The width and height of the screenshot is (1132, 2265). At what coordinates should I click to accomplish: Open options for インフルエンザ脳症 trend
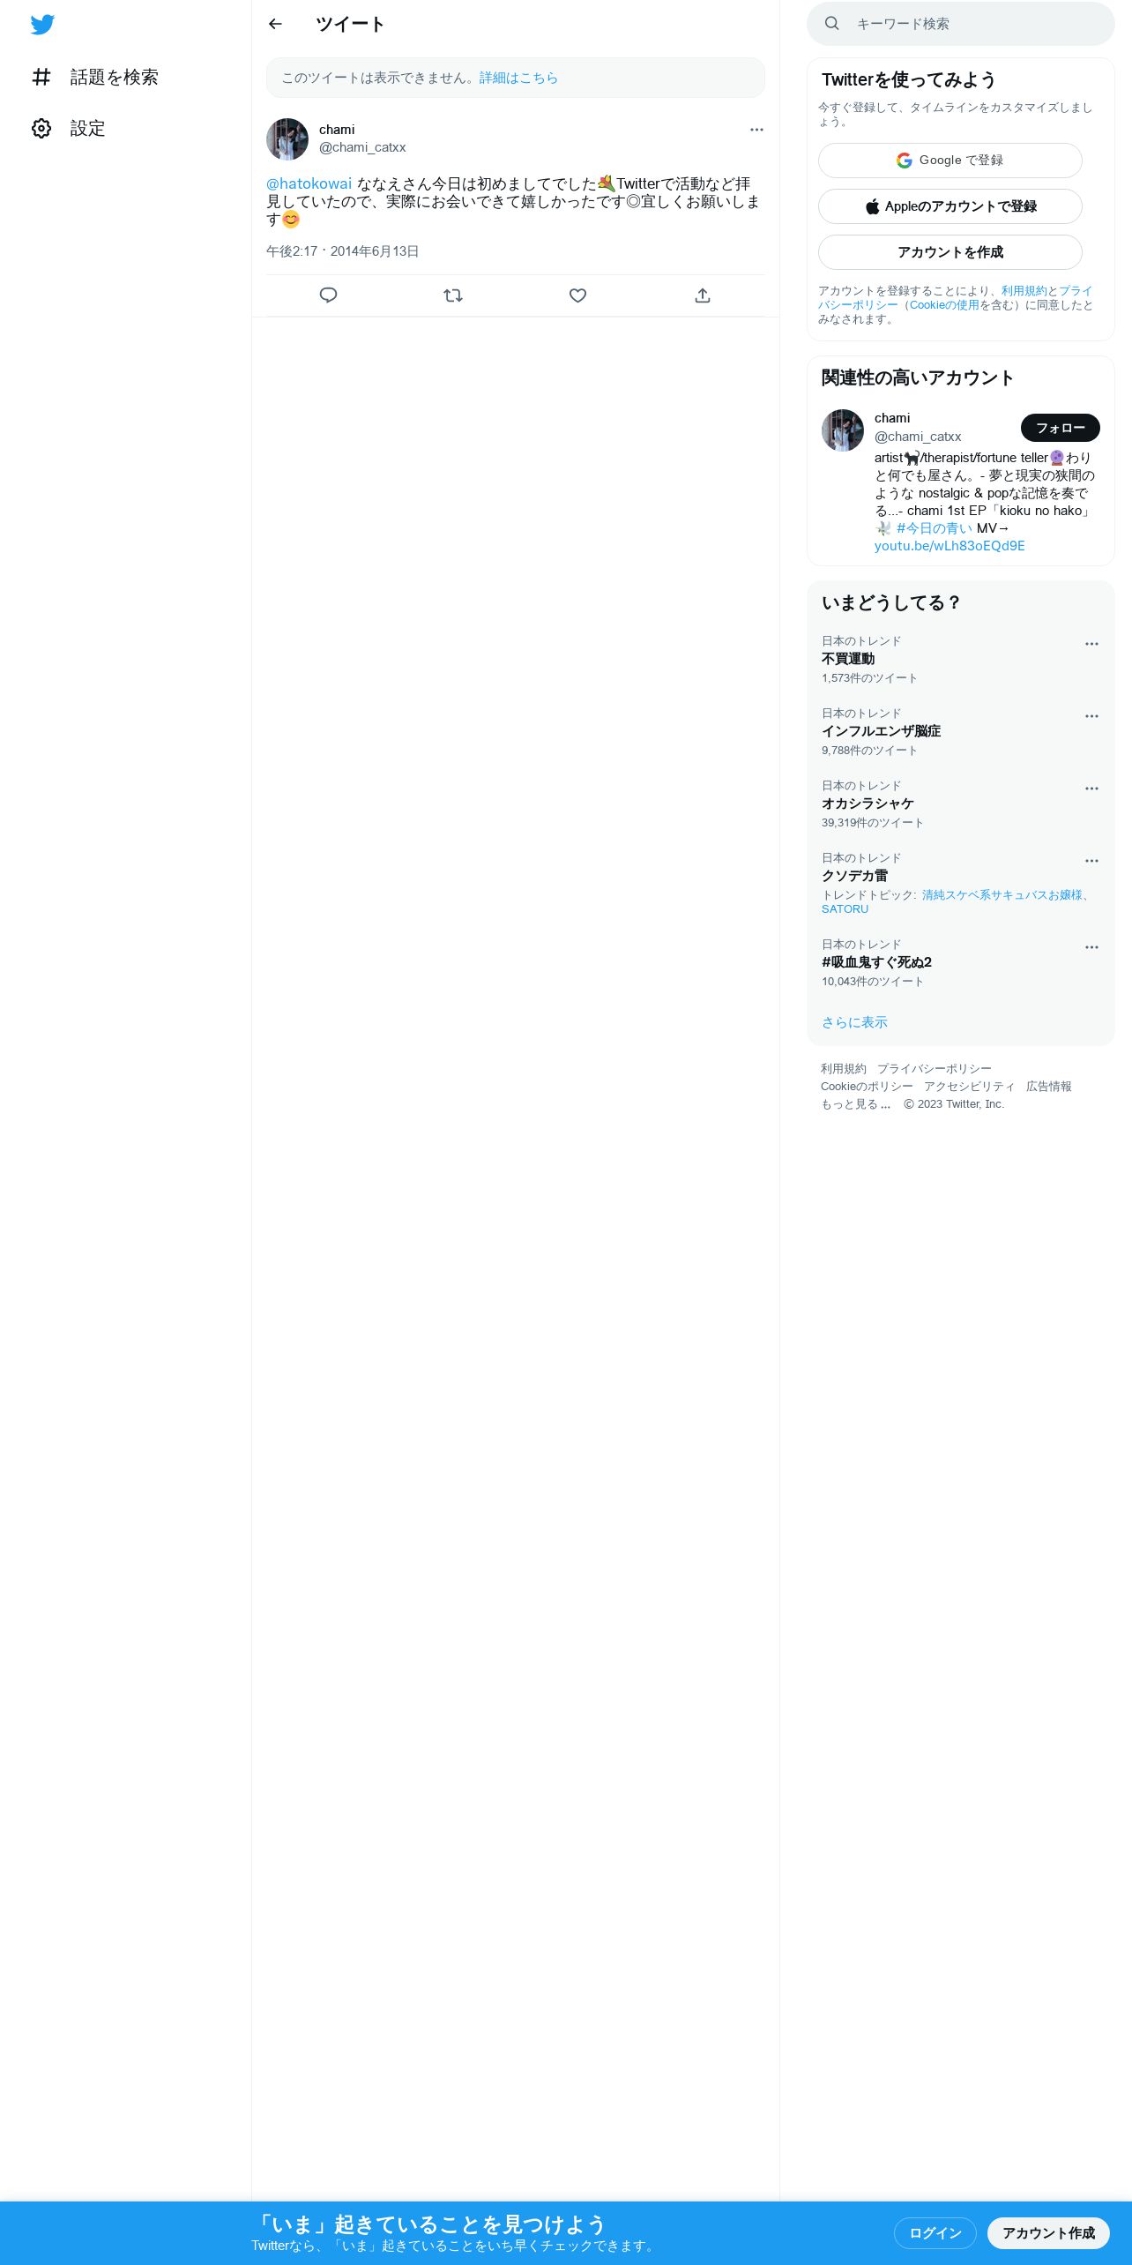[x=1091, y=716]
